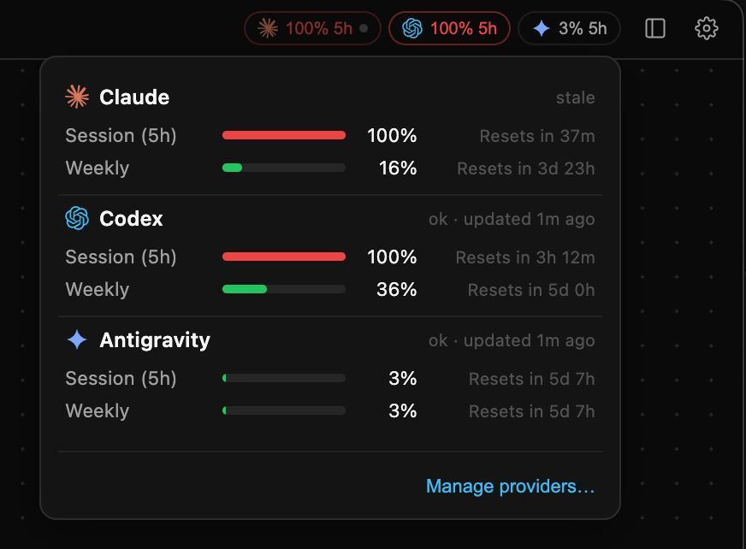Click the Antigravity 3% 5h usage pill
This screenshot has height=549, width=746.
pos(569,28)
